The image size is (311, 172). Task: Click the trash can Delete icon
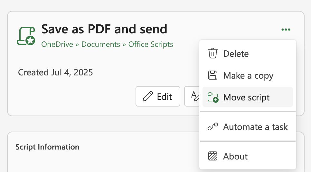point(213,53)
